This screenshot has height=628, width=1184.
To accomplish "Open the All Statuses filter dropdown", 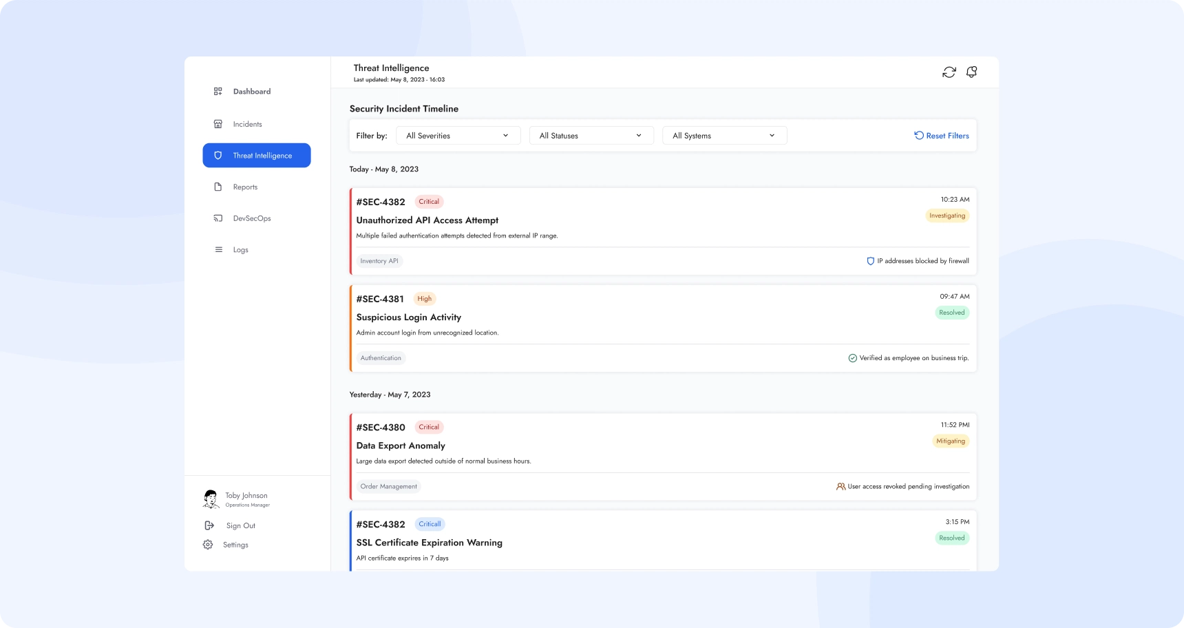I will point(591,136).
